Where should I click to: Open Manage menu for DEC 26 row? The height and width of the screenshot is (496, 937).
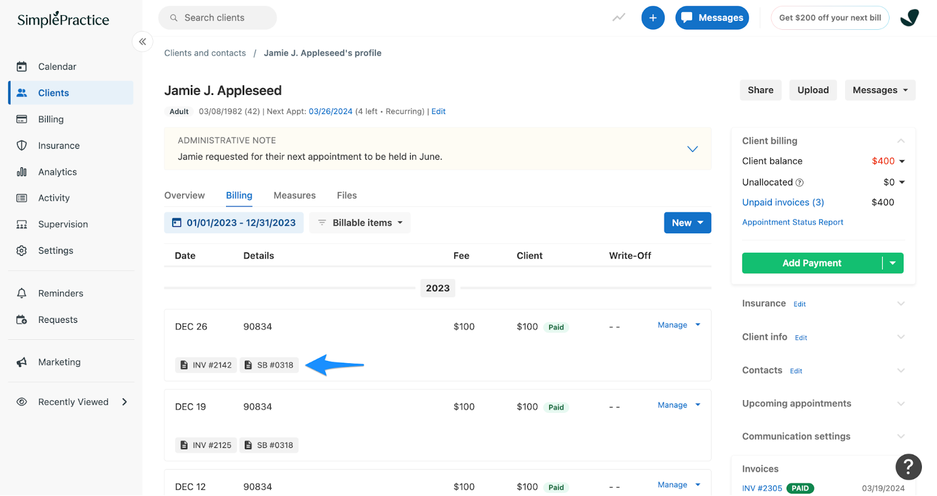pyautogui.click(x=679, y=325)
